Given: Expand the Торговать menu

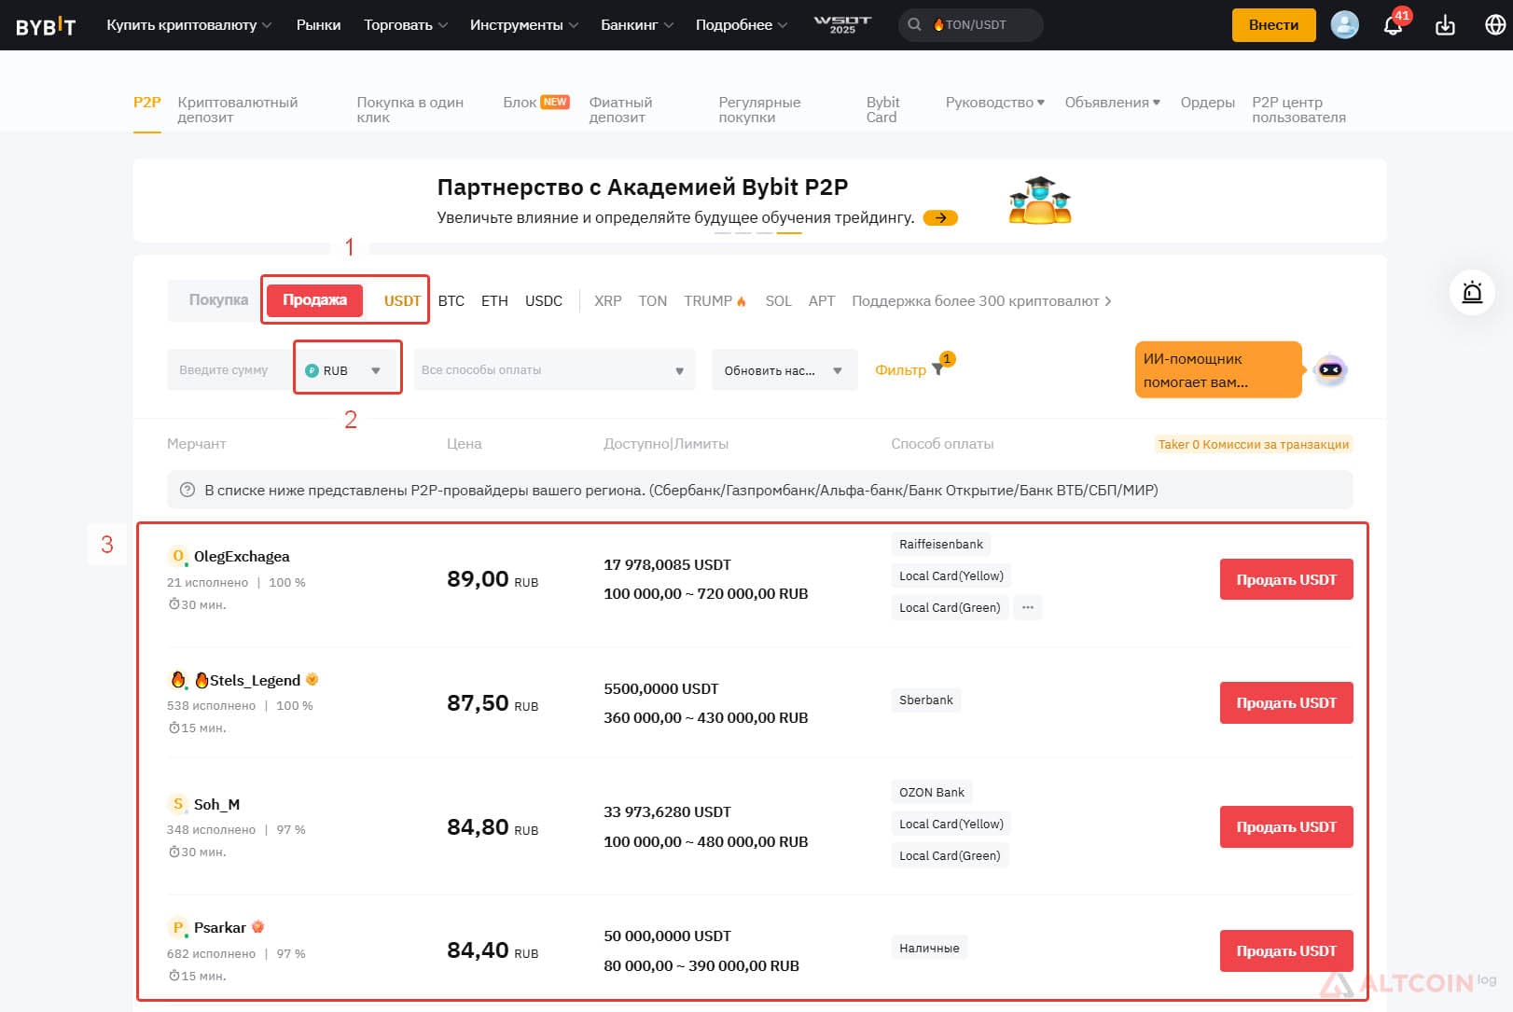Looking at the screenshot, I should [x=406, y=25].
